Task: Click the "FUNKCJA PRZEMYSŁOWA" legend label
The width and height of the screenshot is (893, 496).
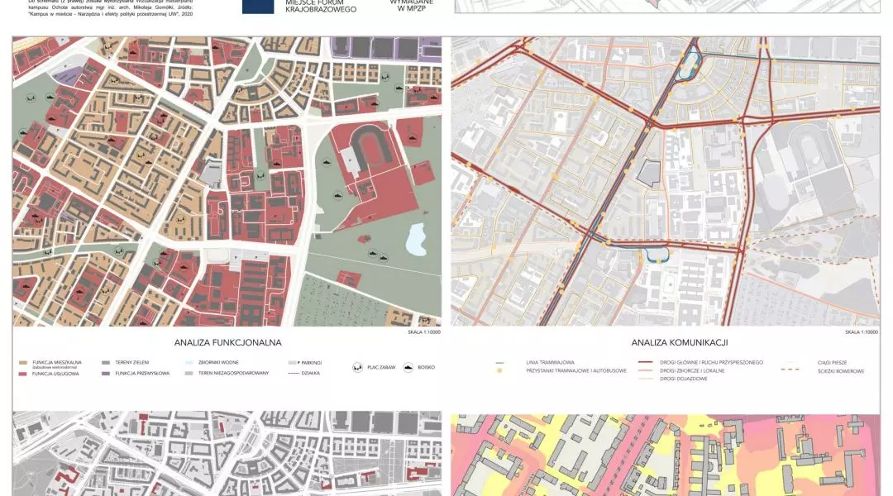Action: pos(142,374)
